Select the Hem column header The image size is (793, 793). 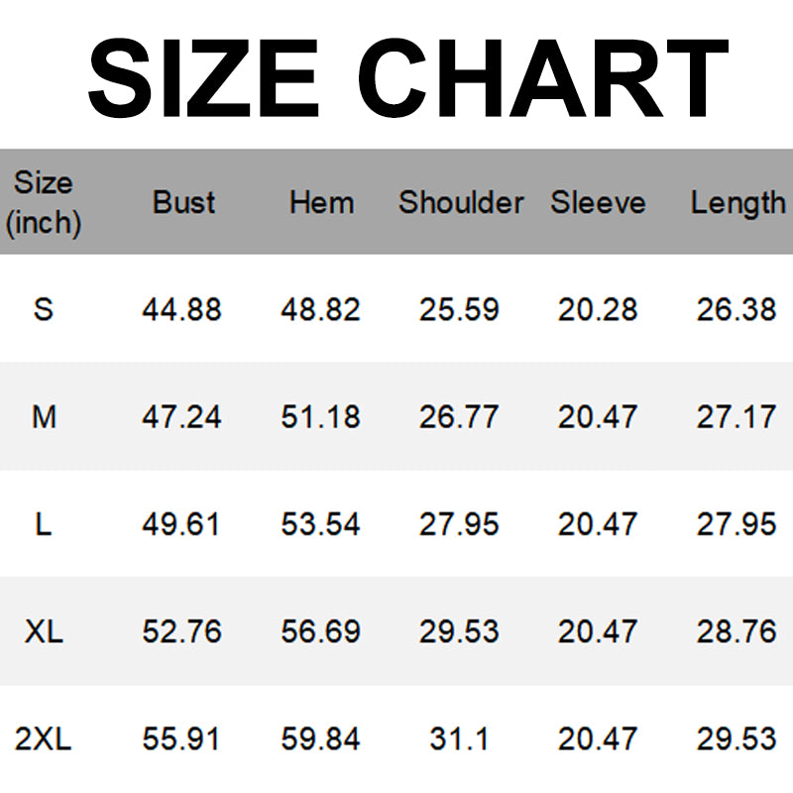point(321,202)
